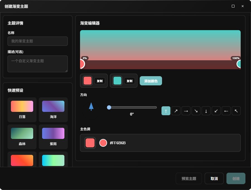This screenshot has height=190, width=251.
Task: Copy the teal color stop with 复制
Action: pyautogui.click(x=129, y=81)
